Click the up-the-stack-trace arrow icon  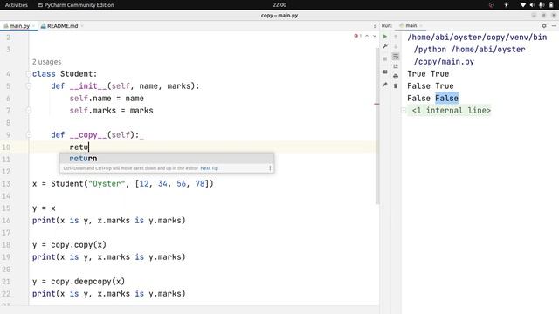coord(396,37)
